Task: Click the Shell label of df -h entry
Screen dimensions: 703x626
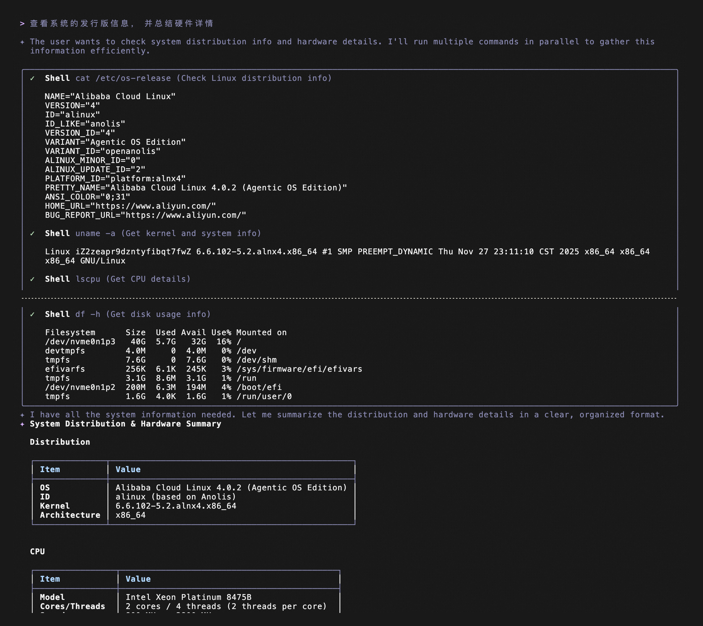Action: pos(57,314)
